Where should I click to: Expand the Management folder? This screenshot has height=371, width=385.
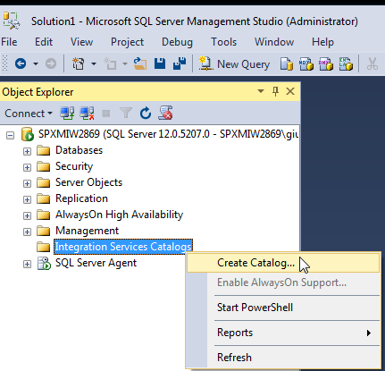click(x=27, y=232)
